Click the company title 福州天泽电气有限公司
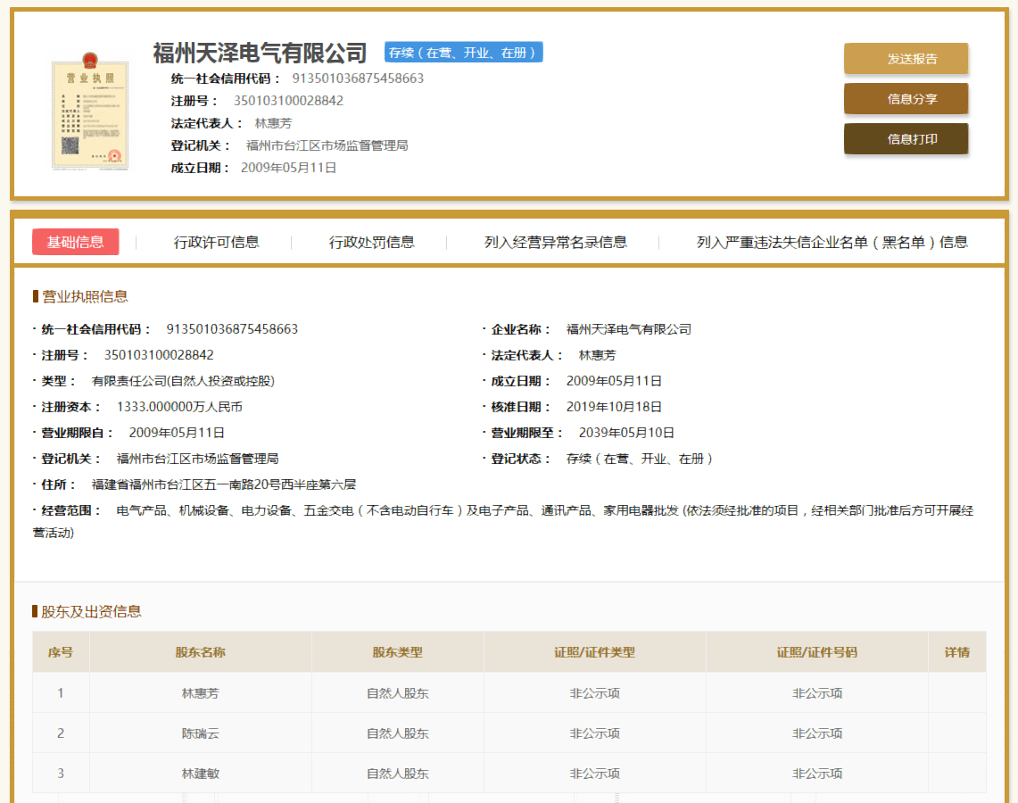This screenshot has width=1018, height=803. pos(260,53)
